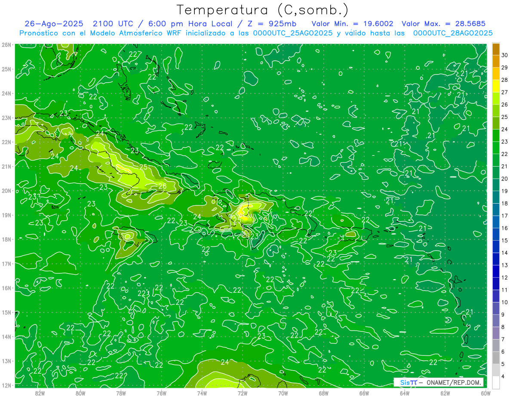
Task: Click the "66W" longitude axis label
Action: pos(364,393)
